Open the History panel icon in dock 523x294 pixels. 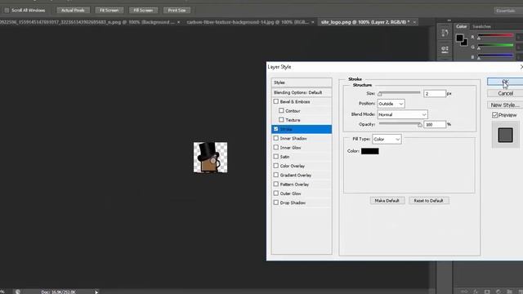pos(445,33)
